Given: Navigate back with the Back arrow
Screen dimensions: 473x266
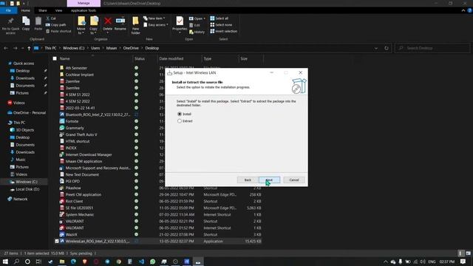Looking at the screenshot, I should coord(6,48).
